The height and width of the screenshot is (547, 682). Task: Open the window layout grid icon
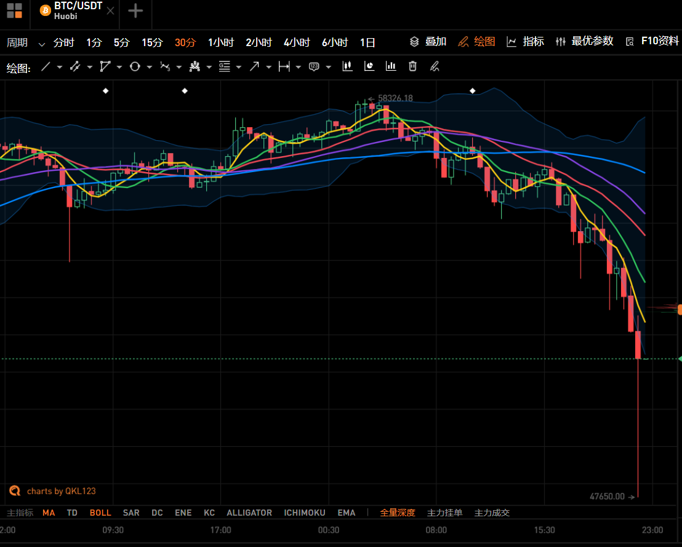[14, 11]
